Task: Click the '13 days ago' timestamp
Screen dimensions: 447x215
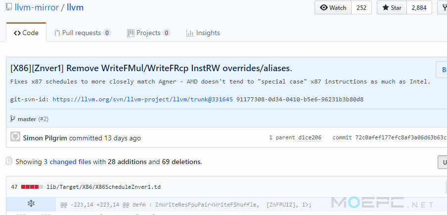Action: pos(123,138)
